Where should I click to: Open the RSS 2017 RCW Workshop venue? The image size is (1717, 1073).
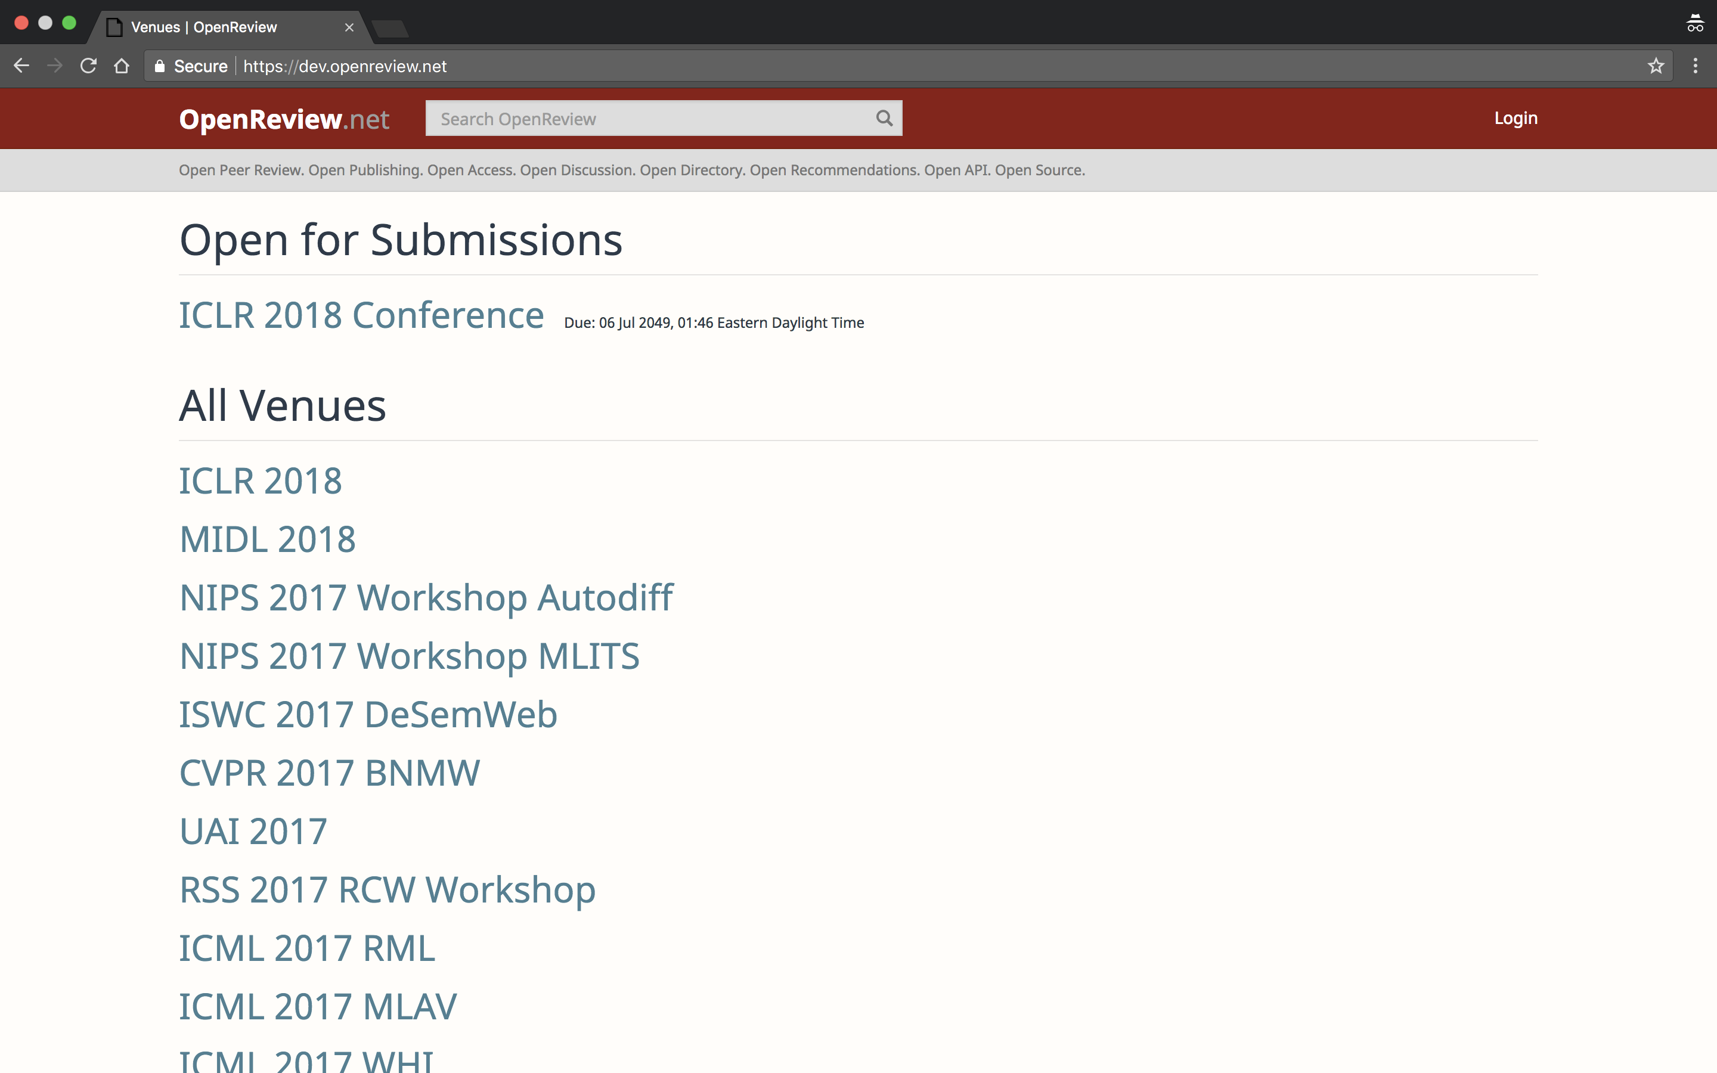388,890
